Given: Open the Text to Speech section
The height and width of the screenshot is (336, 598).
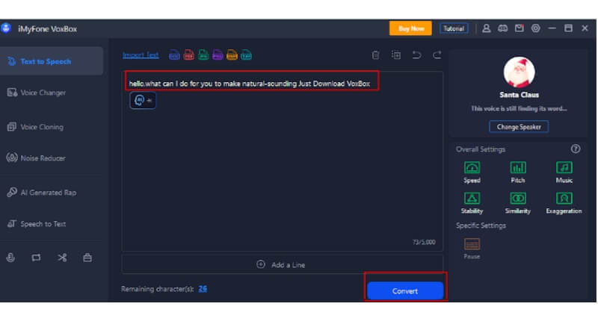Looking at the screenshot, I should (x=51, y=61).
